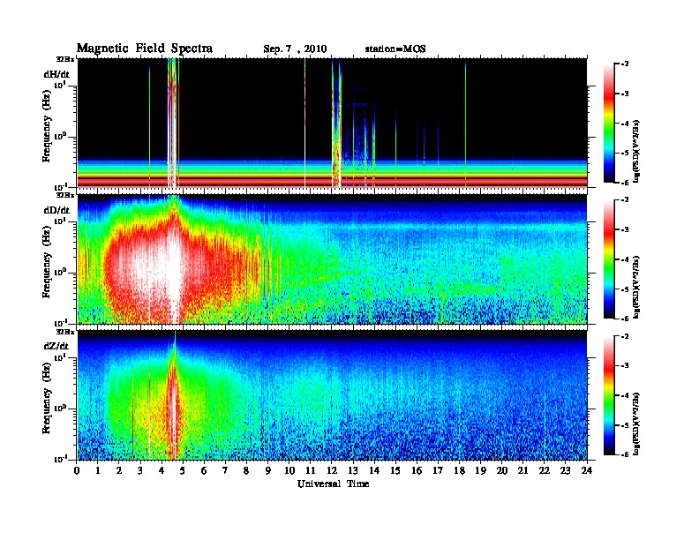This screenshot has width=699, height=540.
Task: Click 'Frequency (Hz)' axis label of dD/dt panel
Action: (47, 262)
